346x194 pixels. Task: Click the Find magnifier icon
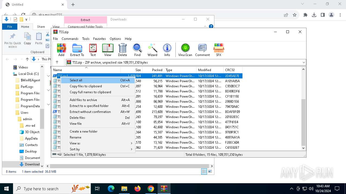[137, 50]
